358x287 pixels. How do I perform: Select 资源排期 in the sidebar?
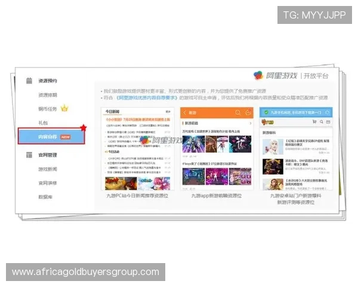point(48,94)
